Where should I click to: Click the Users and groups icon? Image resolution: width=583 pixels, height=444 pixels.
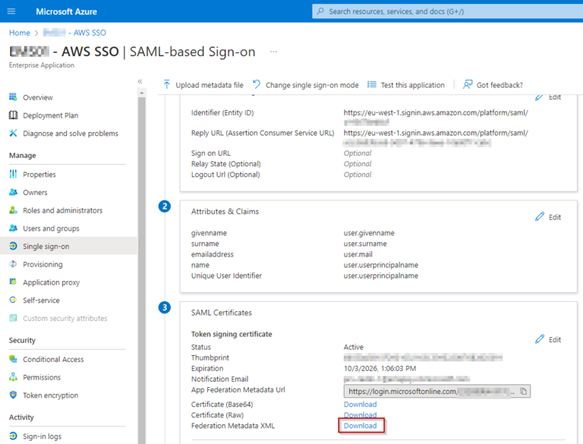coord(13,228)
